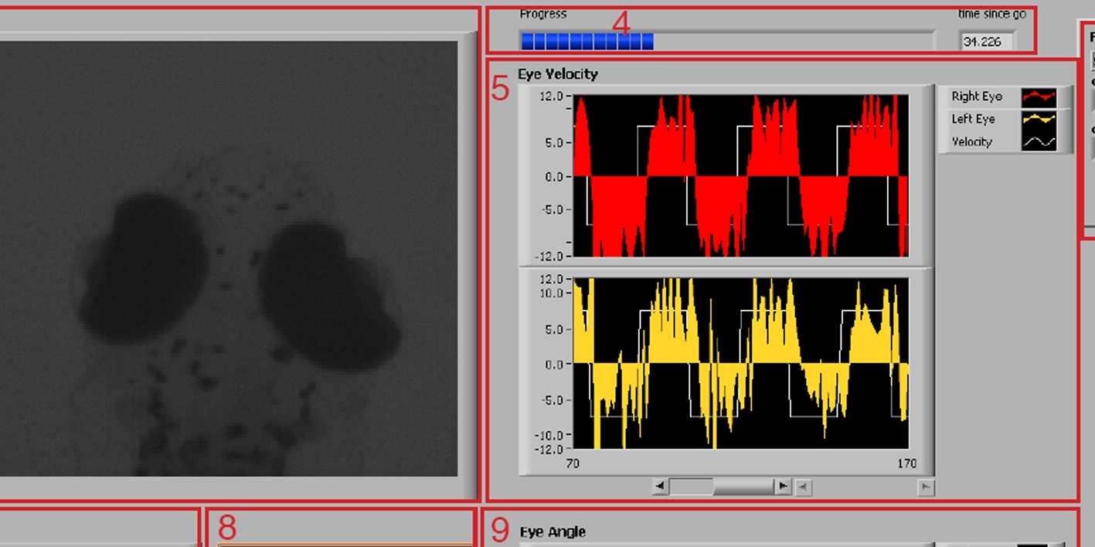This screenshot has height=547, width=1095.
Task: Click the yellow Left Eye plot legend icon
Action: [x=1038, y=119]
